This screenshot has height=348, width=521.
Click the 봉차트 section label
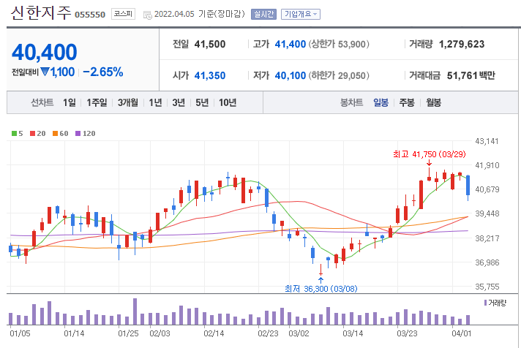coord(351,102)
